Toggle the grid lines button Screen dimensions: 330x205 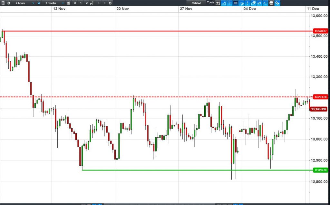click(236, 3)
